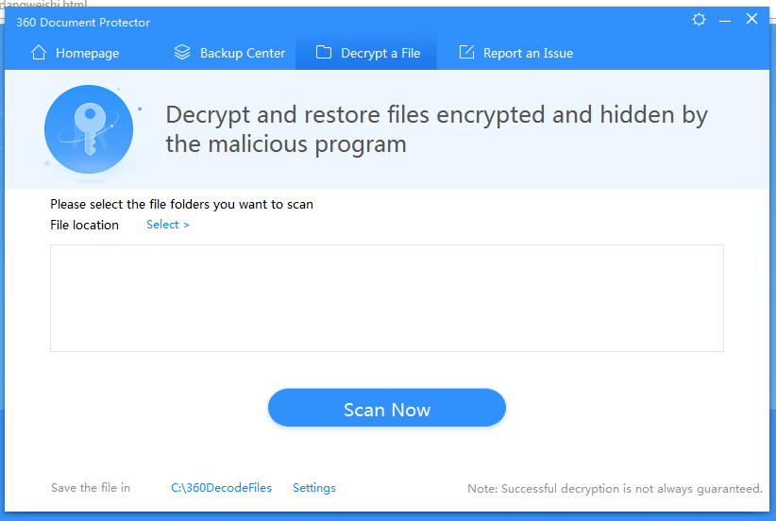Switch to the Homepage tab

coord(75,53)
